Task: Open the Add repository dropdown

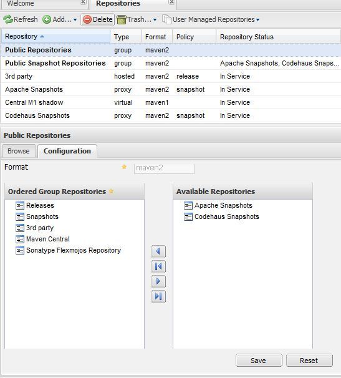Action: 60,19
